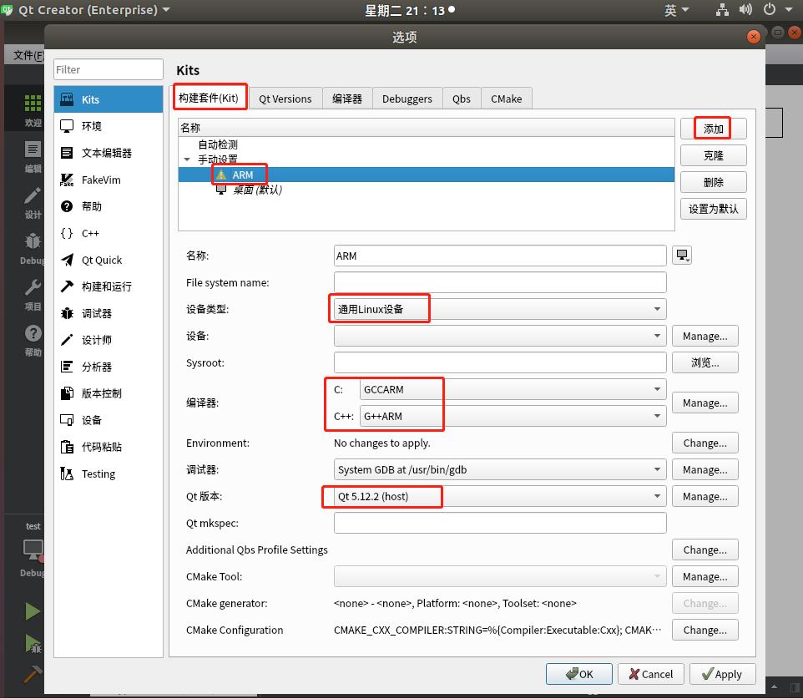Viewport: 803px width, 699px height.
Task: Switch to Debug mode in main window
Action: pos(33,249)
